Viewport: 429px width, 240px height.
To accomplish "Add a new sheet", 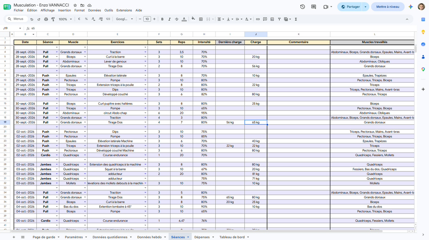I will (14, 237).
